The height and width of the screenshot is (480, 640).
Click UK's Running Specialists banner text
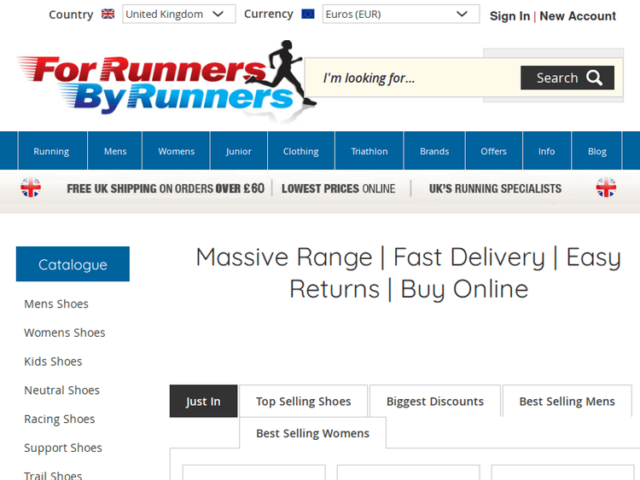(x=495, y=188)
